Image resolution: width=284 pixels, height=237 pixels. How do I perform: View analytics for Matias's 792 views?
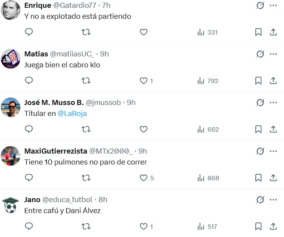point(208,81)
